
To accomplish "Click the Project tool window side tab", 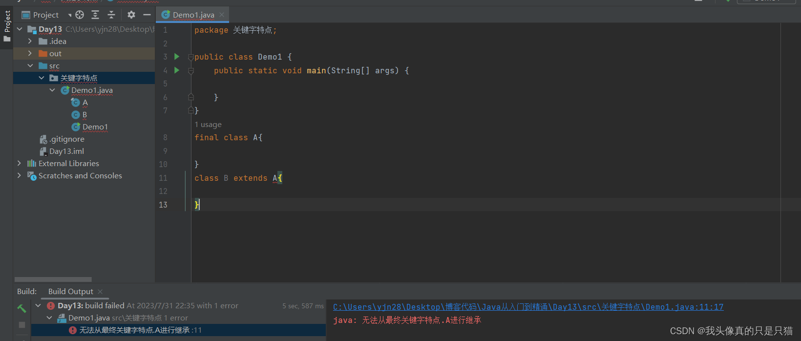I will pos(7,26).
